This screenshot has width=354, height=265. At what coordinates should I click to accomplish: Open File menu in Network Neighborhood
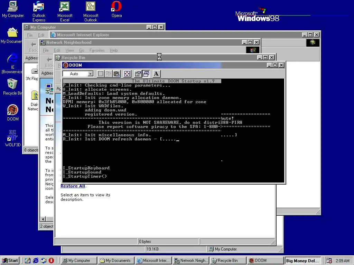point(46,50)
